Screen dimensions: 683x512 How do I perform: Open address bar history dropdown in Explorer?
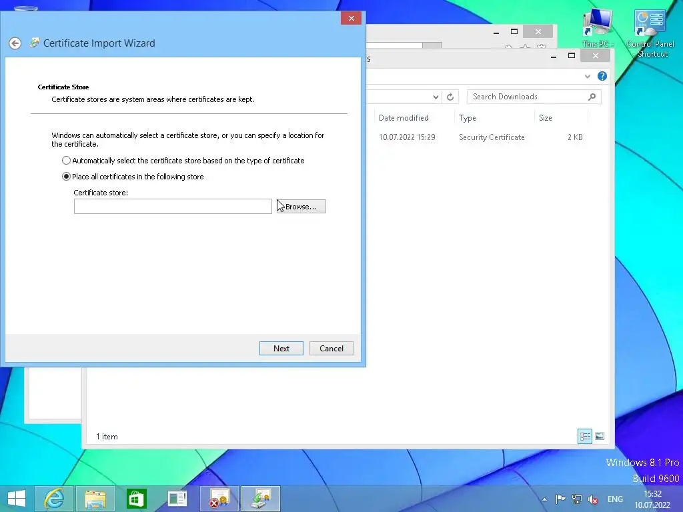point(436,97)
